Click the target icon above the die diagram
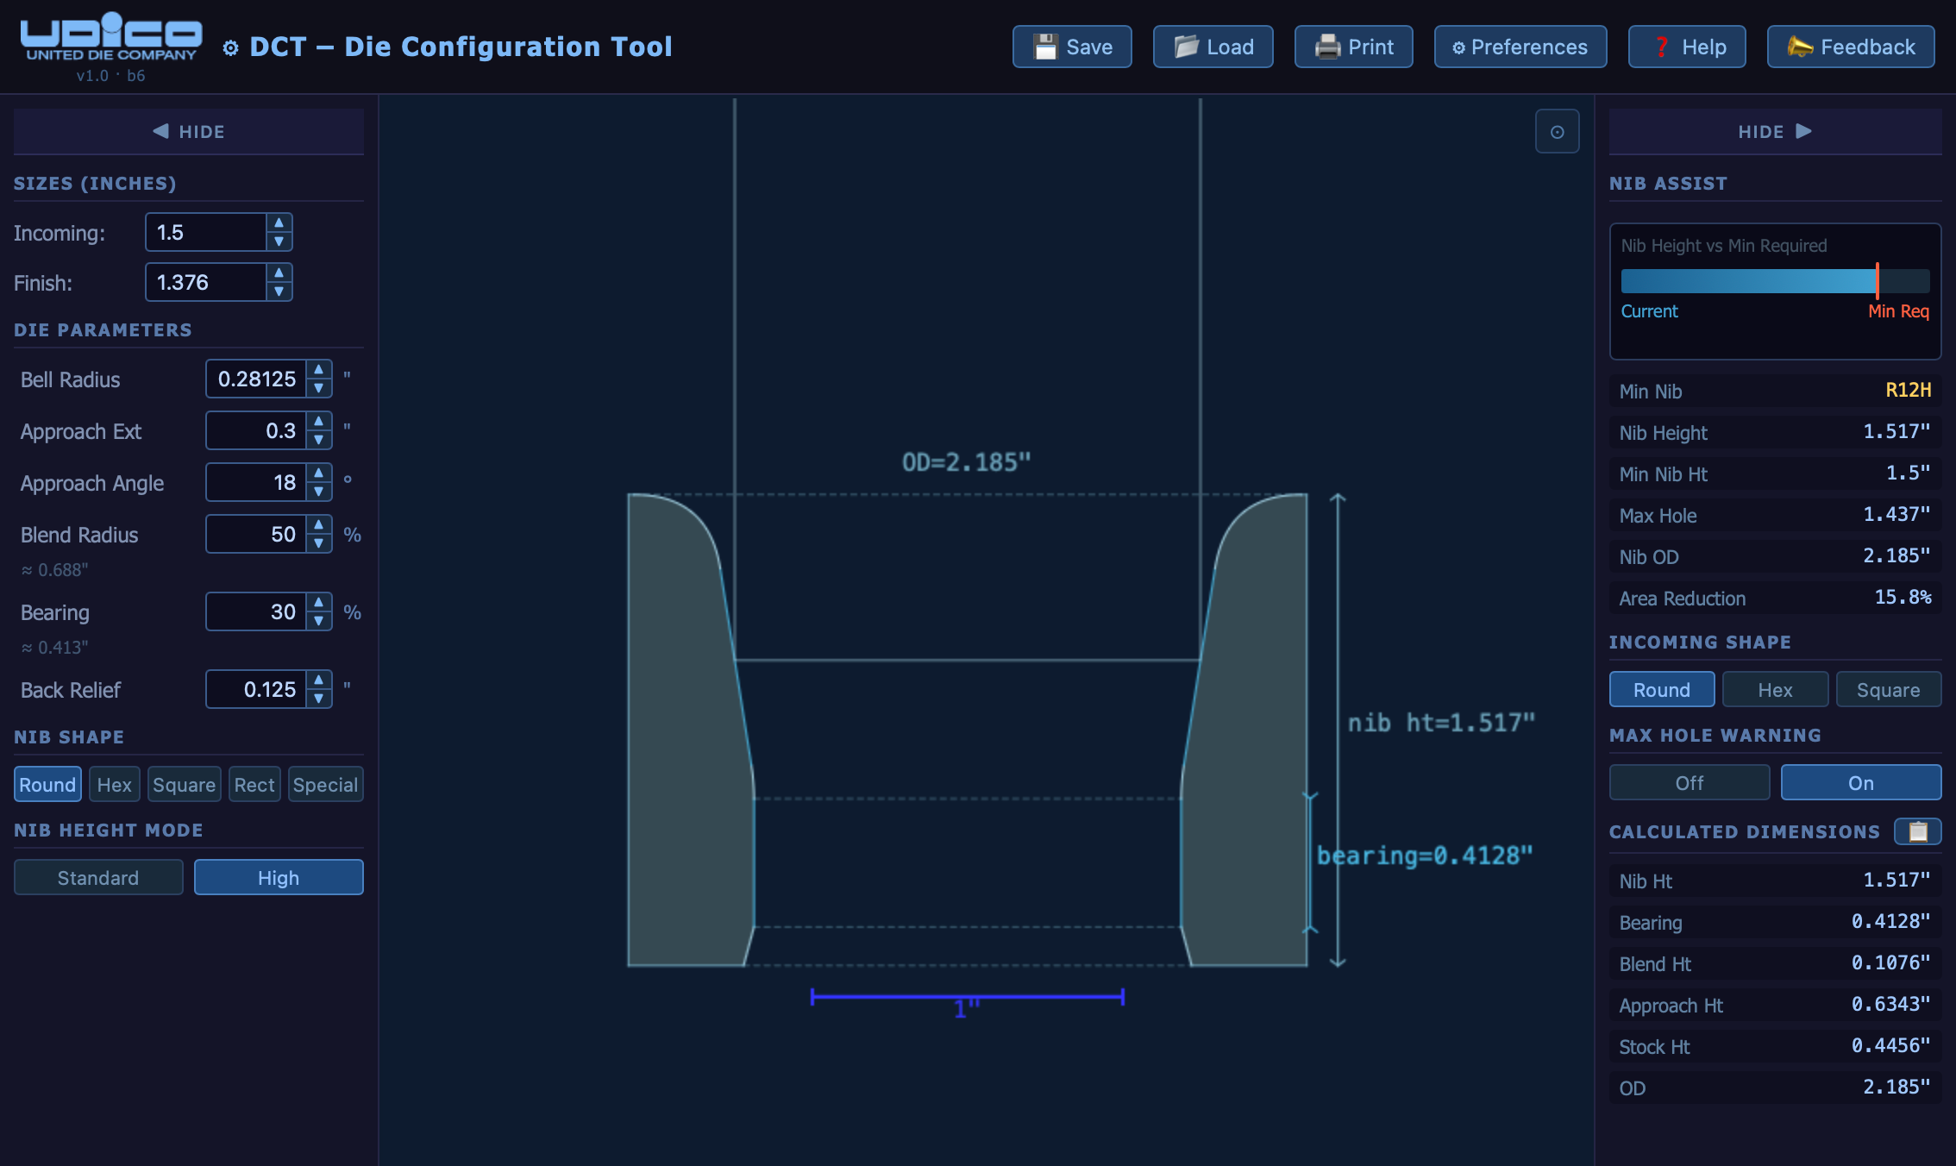This screenshot has height=1166, width=1956. (x=1557, y=131)
